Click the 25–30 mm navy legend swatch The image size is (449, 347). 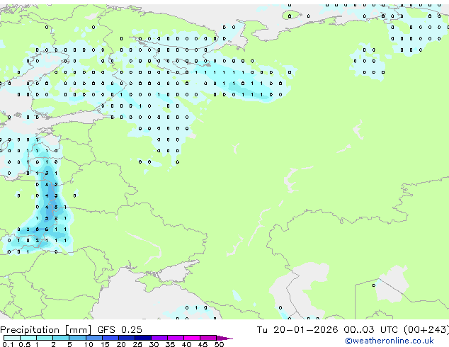[143, 338]
